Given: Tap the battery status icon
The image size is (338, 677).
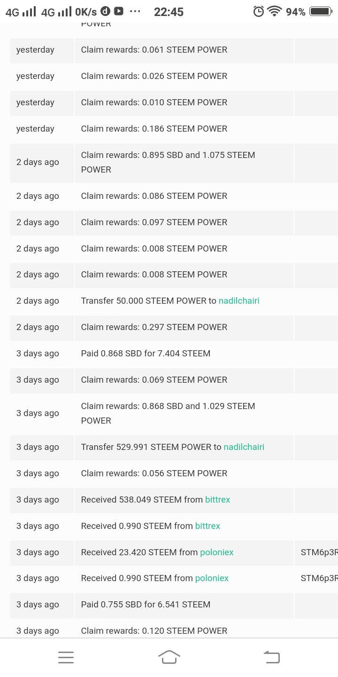Looking at the screenshot, I should 321,12.
